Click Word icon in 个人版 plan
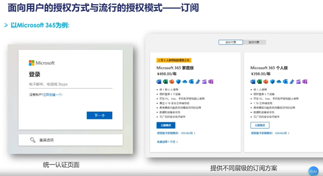This screenshot has width=323, height=176. 253,82
